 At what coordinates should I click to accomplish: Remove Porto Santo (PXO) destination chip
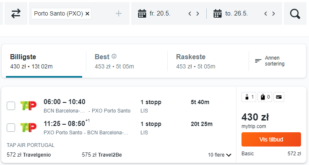pyautogui.click(x=87, y=13)
